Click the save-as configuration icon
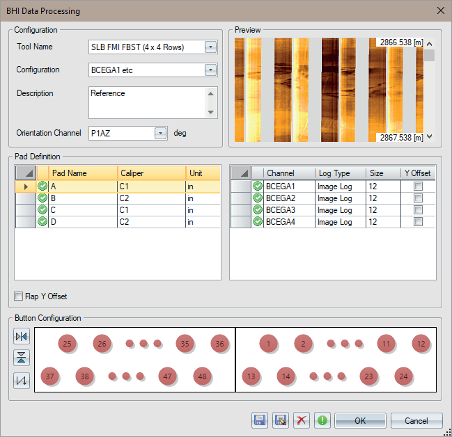Screen dimensions: 452x437 [x=281, y=420]
